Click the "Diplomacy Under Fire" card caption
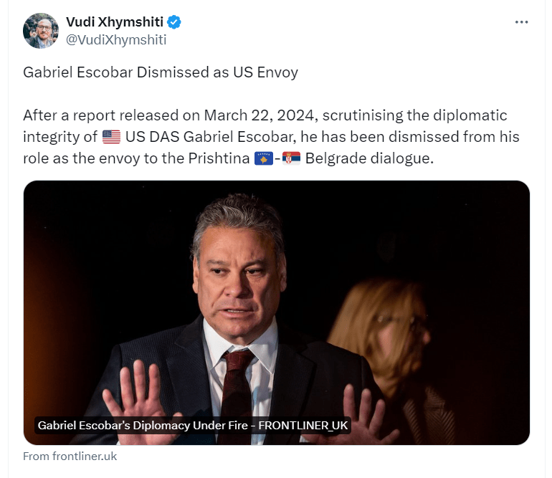Viewport: 552px width, 478px height. pyautogui.click(x=192, y=425)
